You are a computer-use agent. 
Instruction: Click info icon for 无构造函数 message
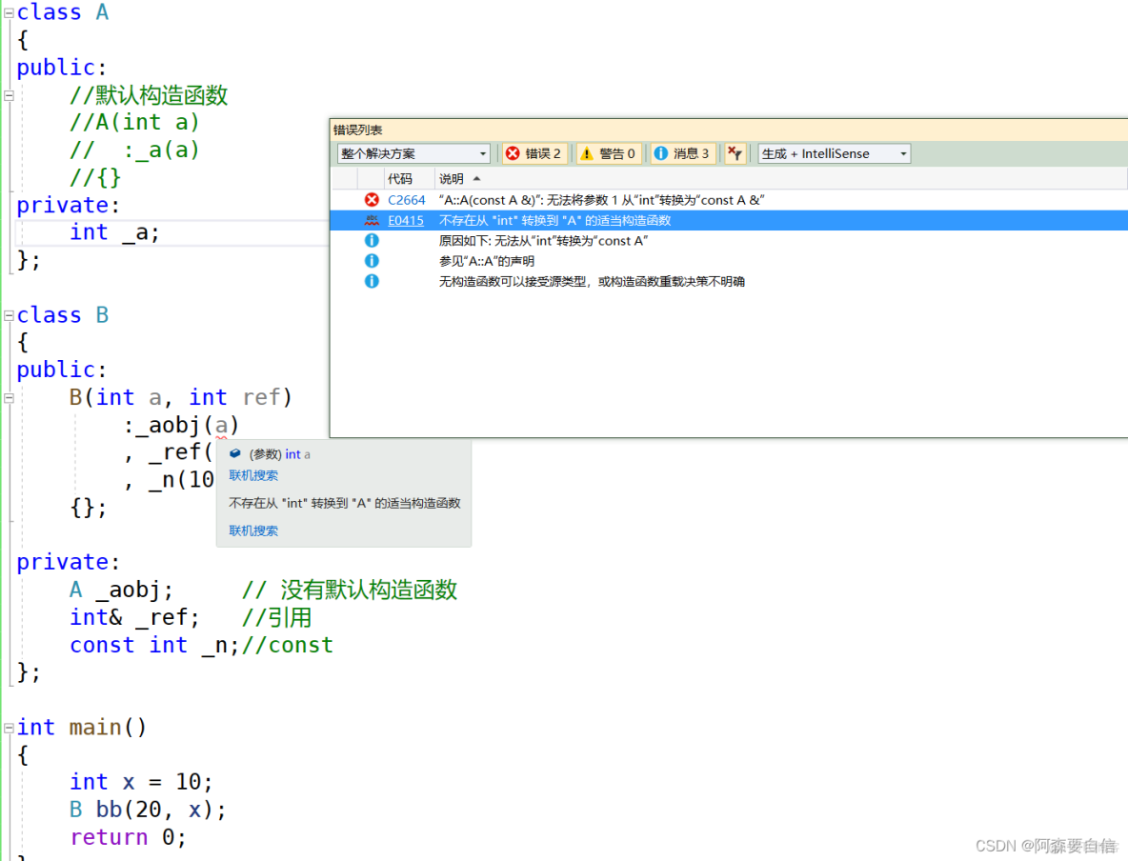(x=372, y=281)
